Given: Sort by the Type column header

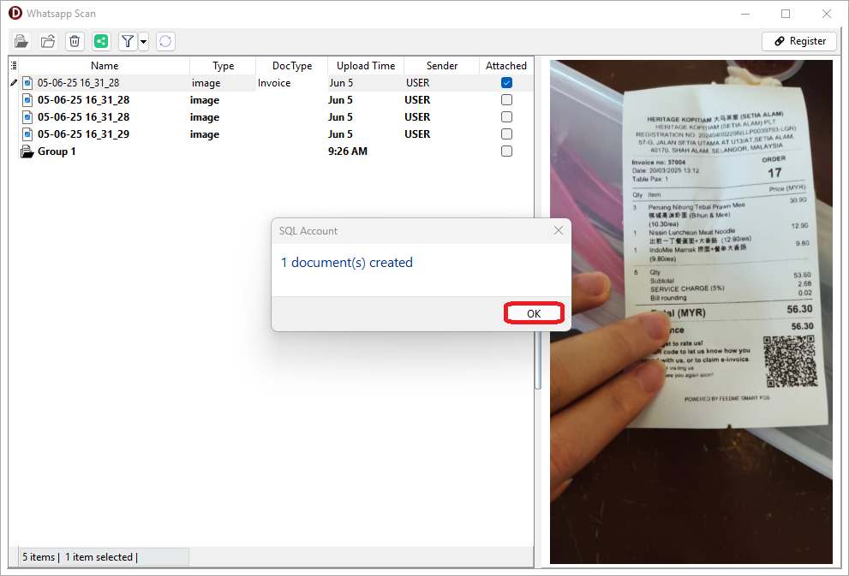Looking at the screenshot, I should click(x=223, y=65).
